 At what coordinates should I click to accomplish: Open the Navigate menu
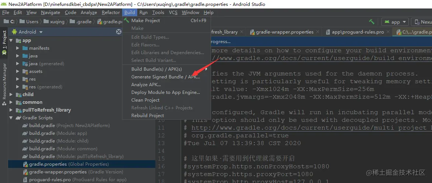[51, 13]
